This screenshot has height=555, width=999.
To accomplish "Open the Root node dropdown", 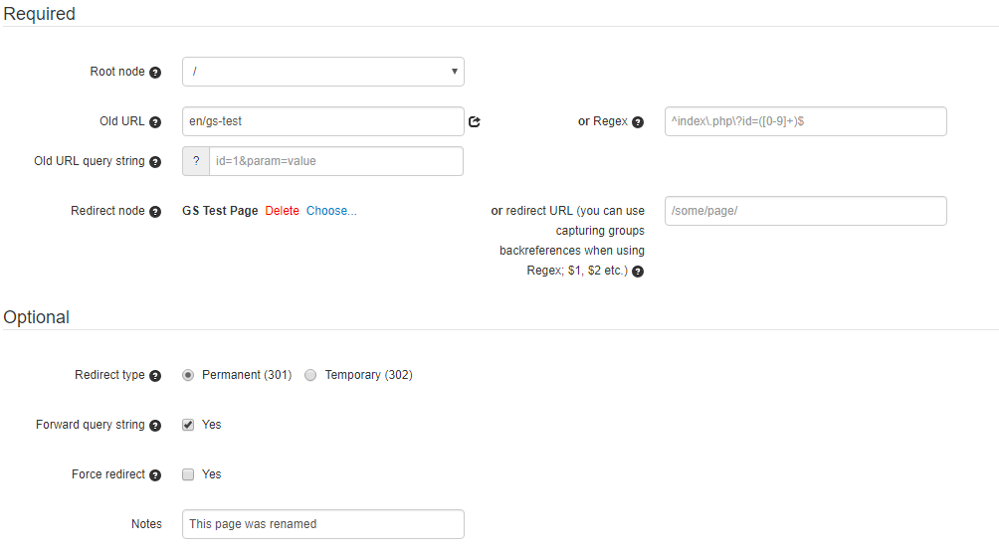I will [322, 72].
